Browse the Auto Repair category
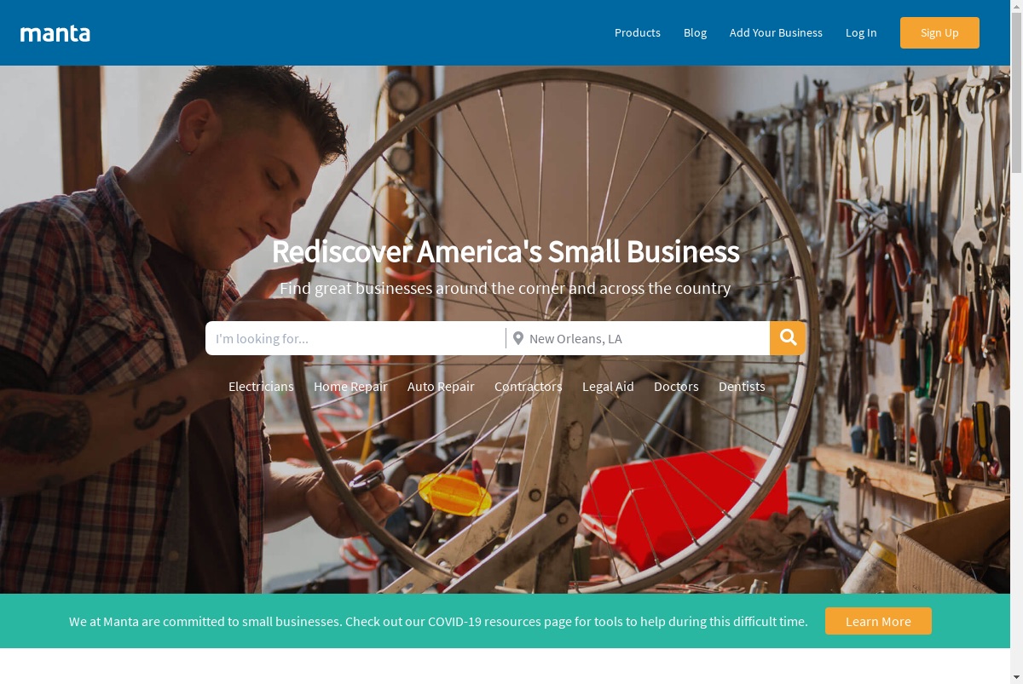This screenshot has width=1023, height=684. coord(441,387)
